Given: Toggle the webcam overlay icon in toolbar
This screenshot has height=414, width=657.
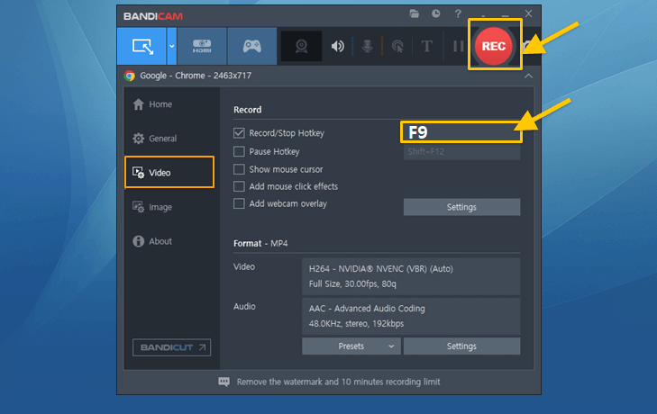Looking at the screenshot, I should point(301,46).
